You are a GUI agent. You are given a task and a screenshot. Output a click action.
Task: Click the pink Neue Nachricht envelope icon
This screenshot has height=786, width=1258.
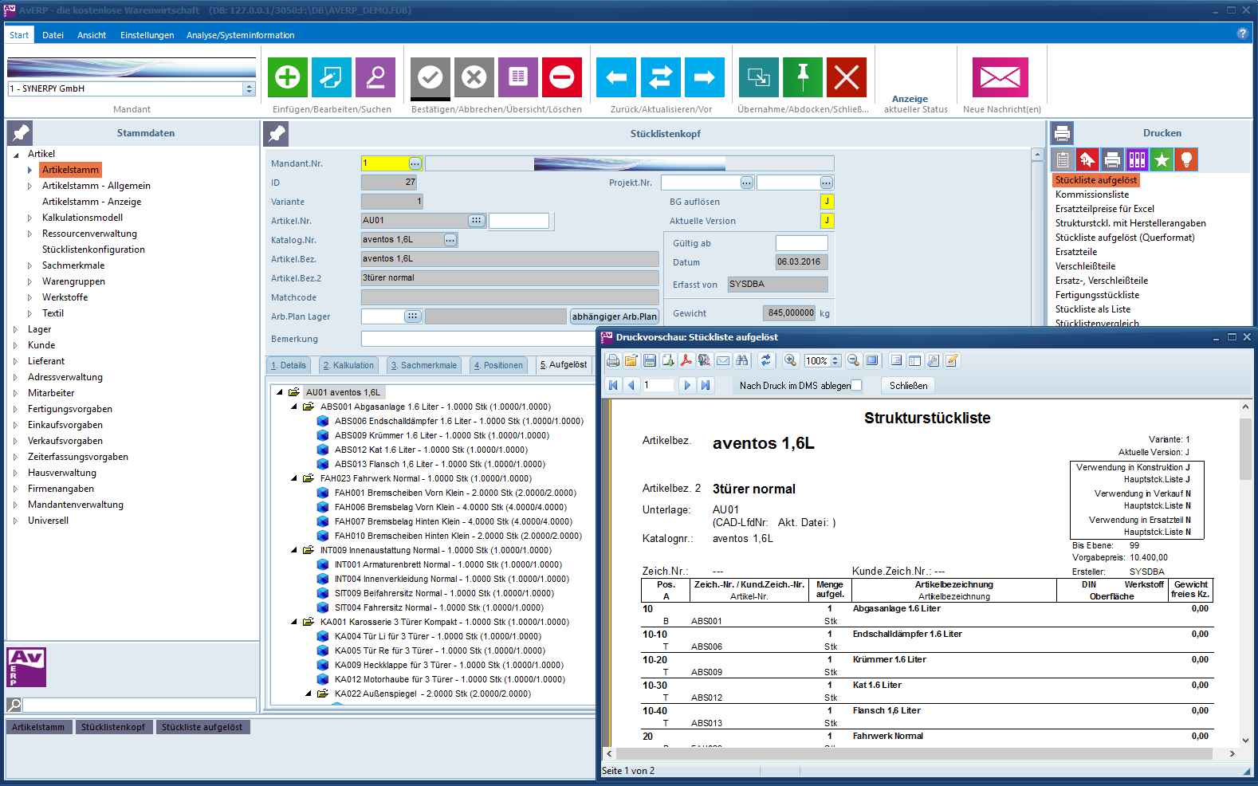point(1000,77)
